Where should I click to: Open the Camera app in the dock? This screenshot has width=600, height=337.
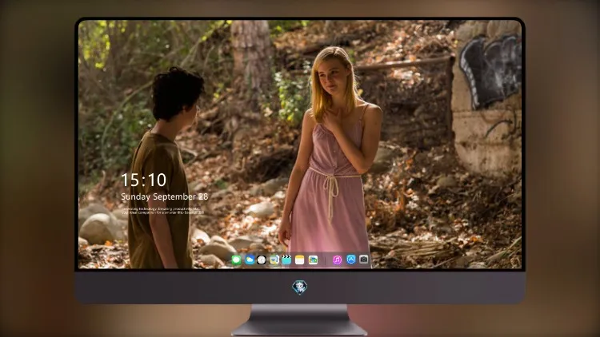[x=364, y=260]
